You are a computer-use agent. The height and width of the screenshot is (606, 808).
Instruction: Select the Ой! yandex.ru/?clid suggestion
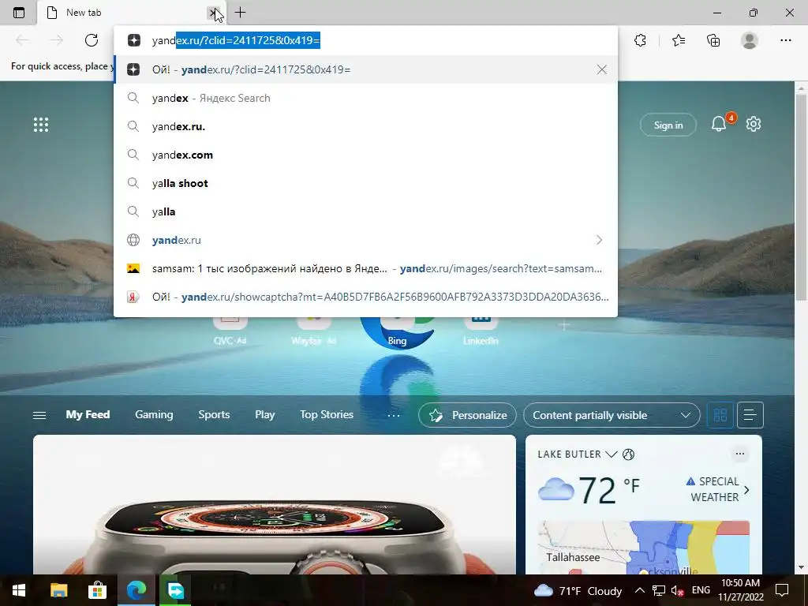365,69
